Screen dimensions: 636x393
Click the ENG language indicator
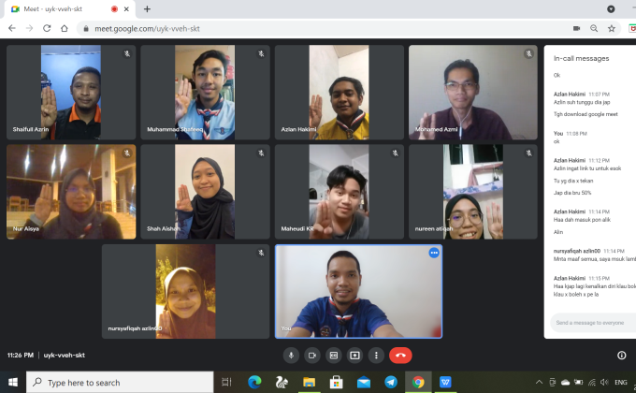621,382
